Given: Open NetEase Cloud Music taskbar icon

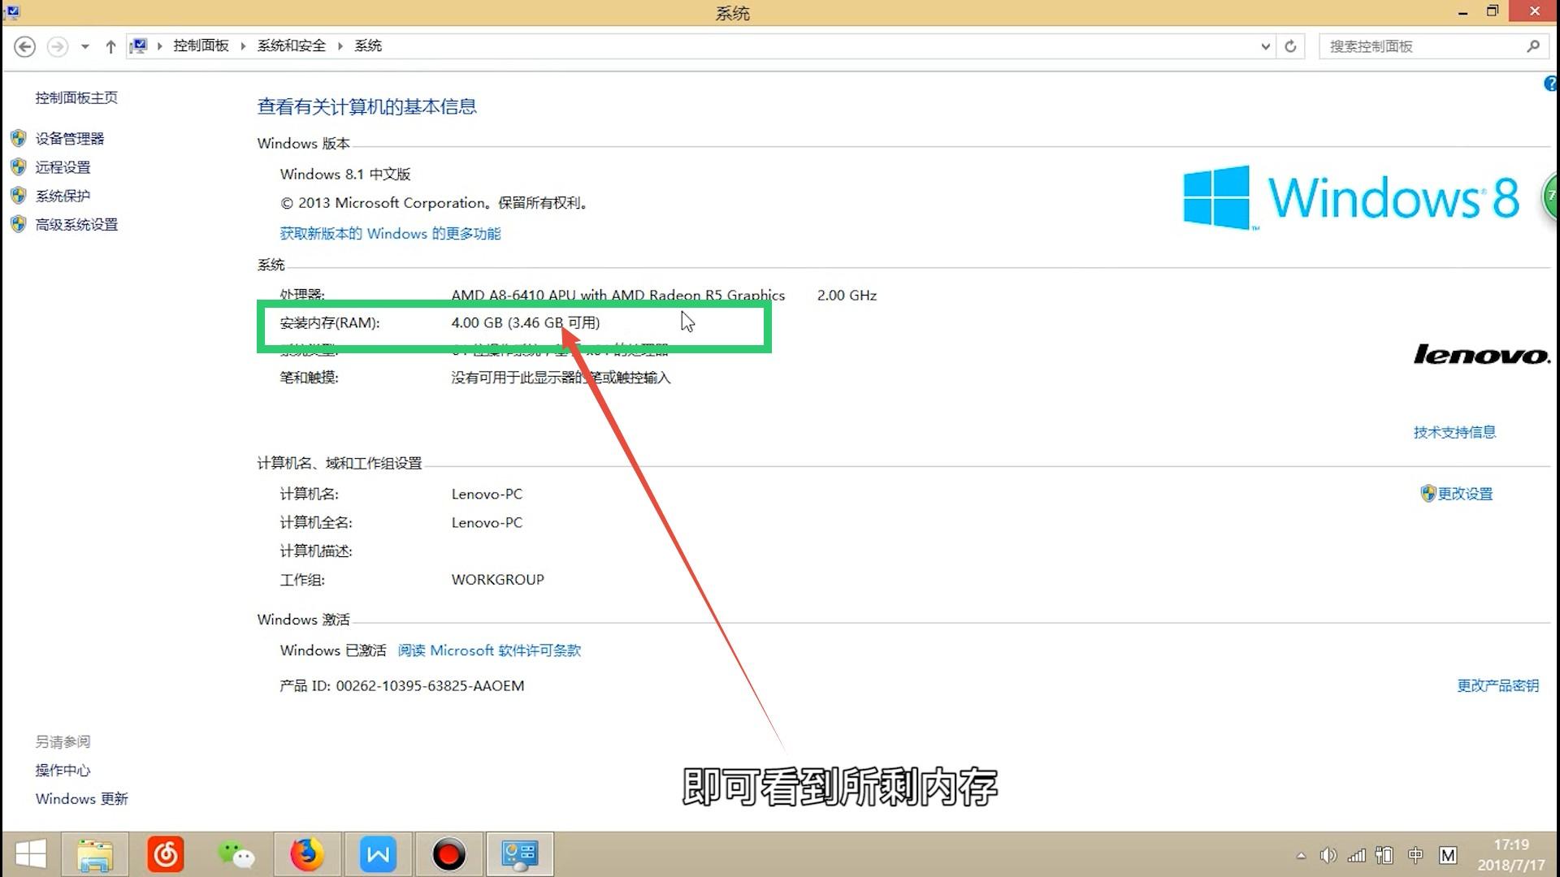Looking at the screenshot, I should [166, 854].
